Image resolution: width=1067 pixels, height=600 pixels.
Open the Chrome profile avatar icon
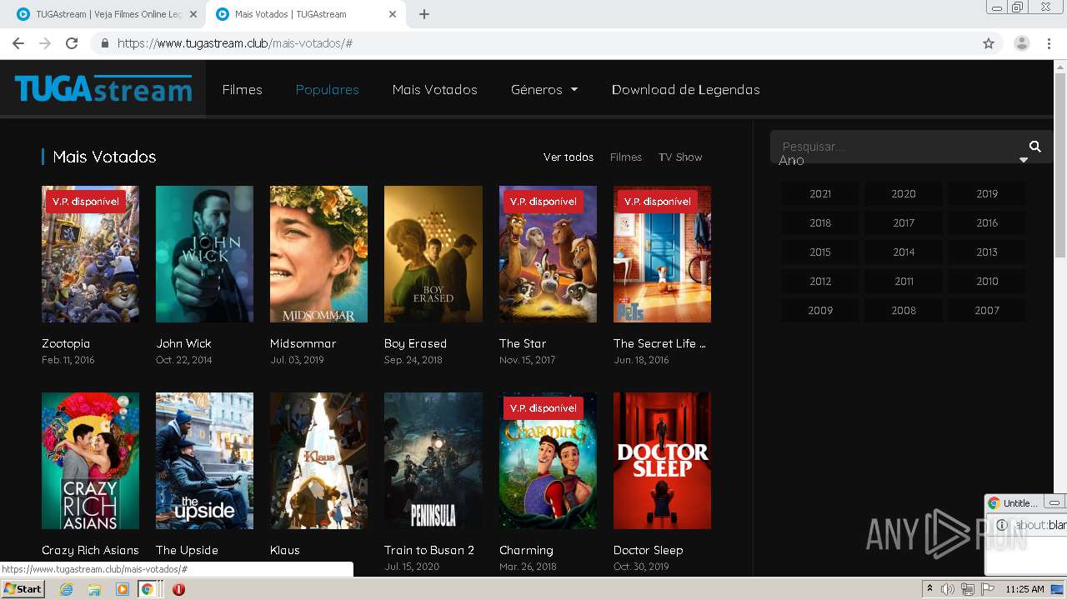[1022, 43]
